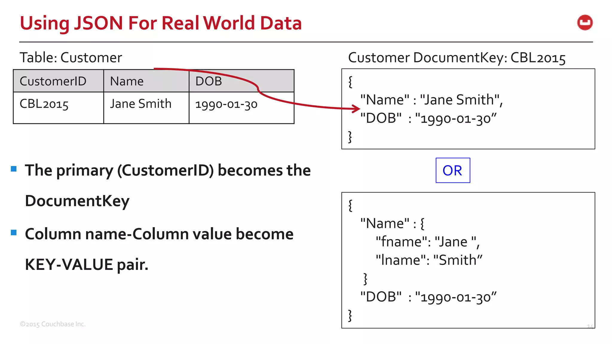The width and height of the screenshot is (612, 344).
Task: Click the "fname": "Jane" line in lower box
Action: click(x=427, y=242)
